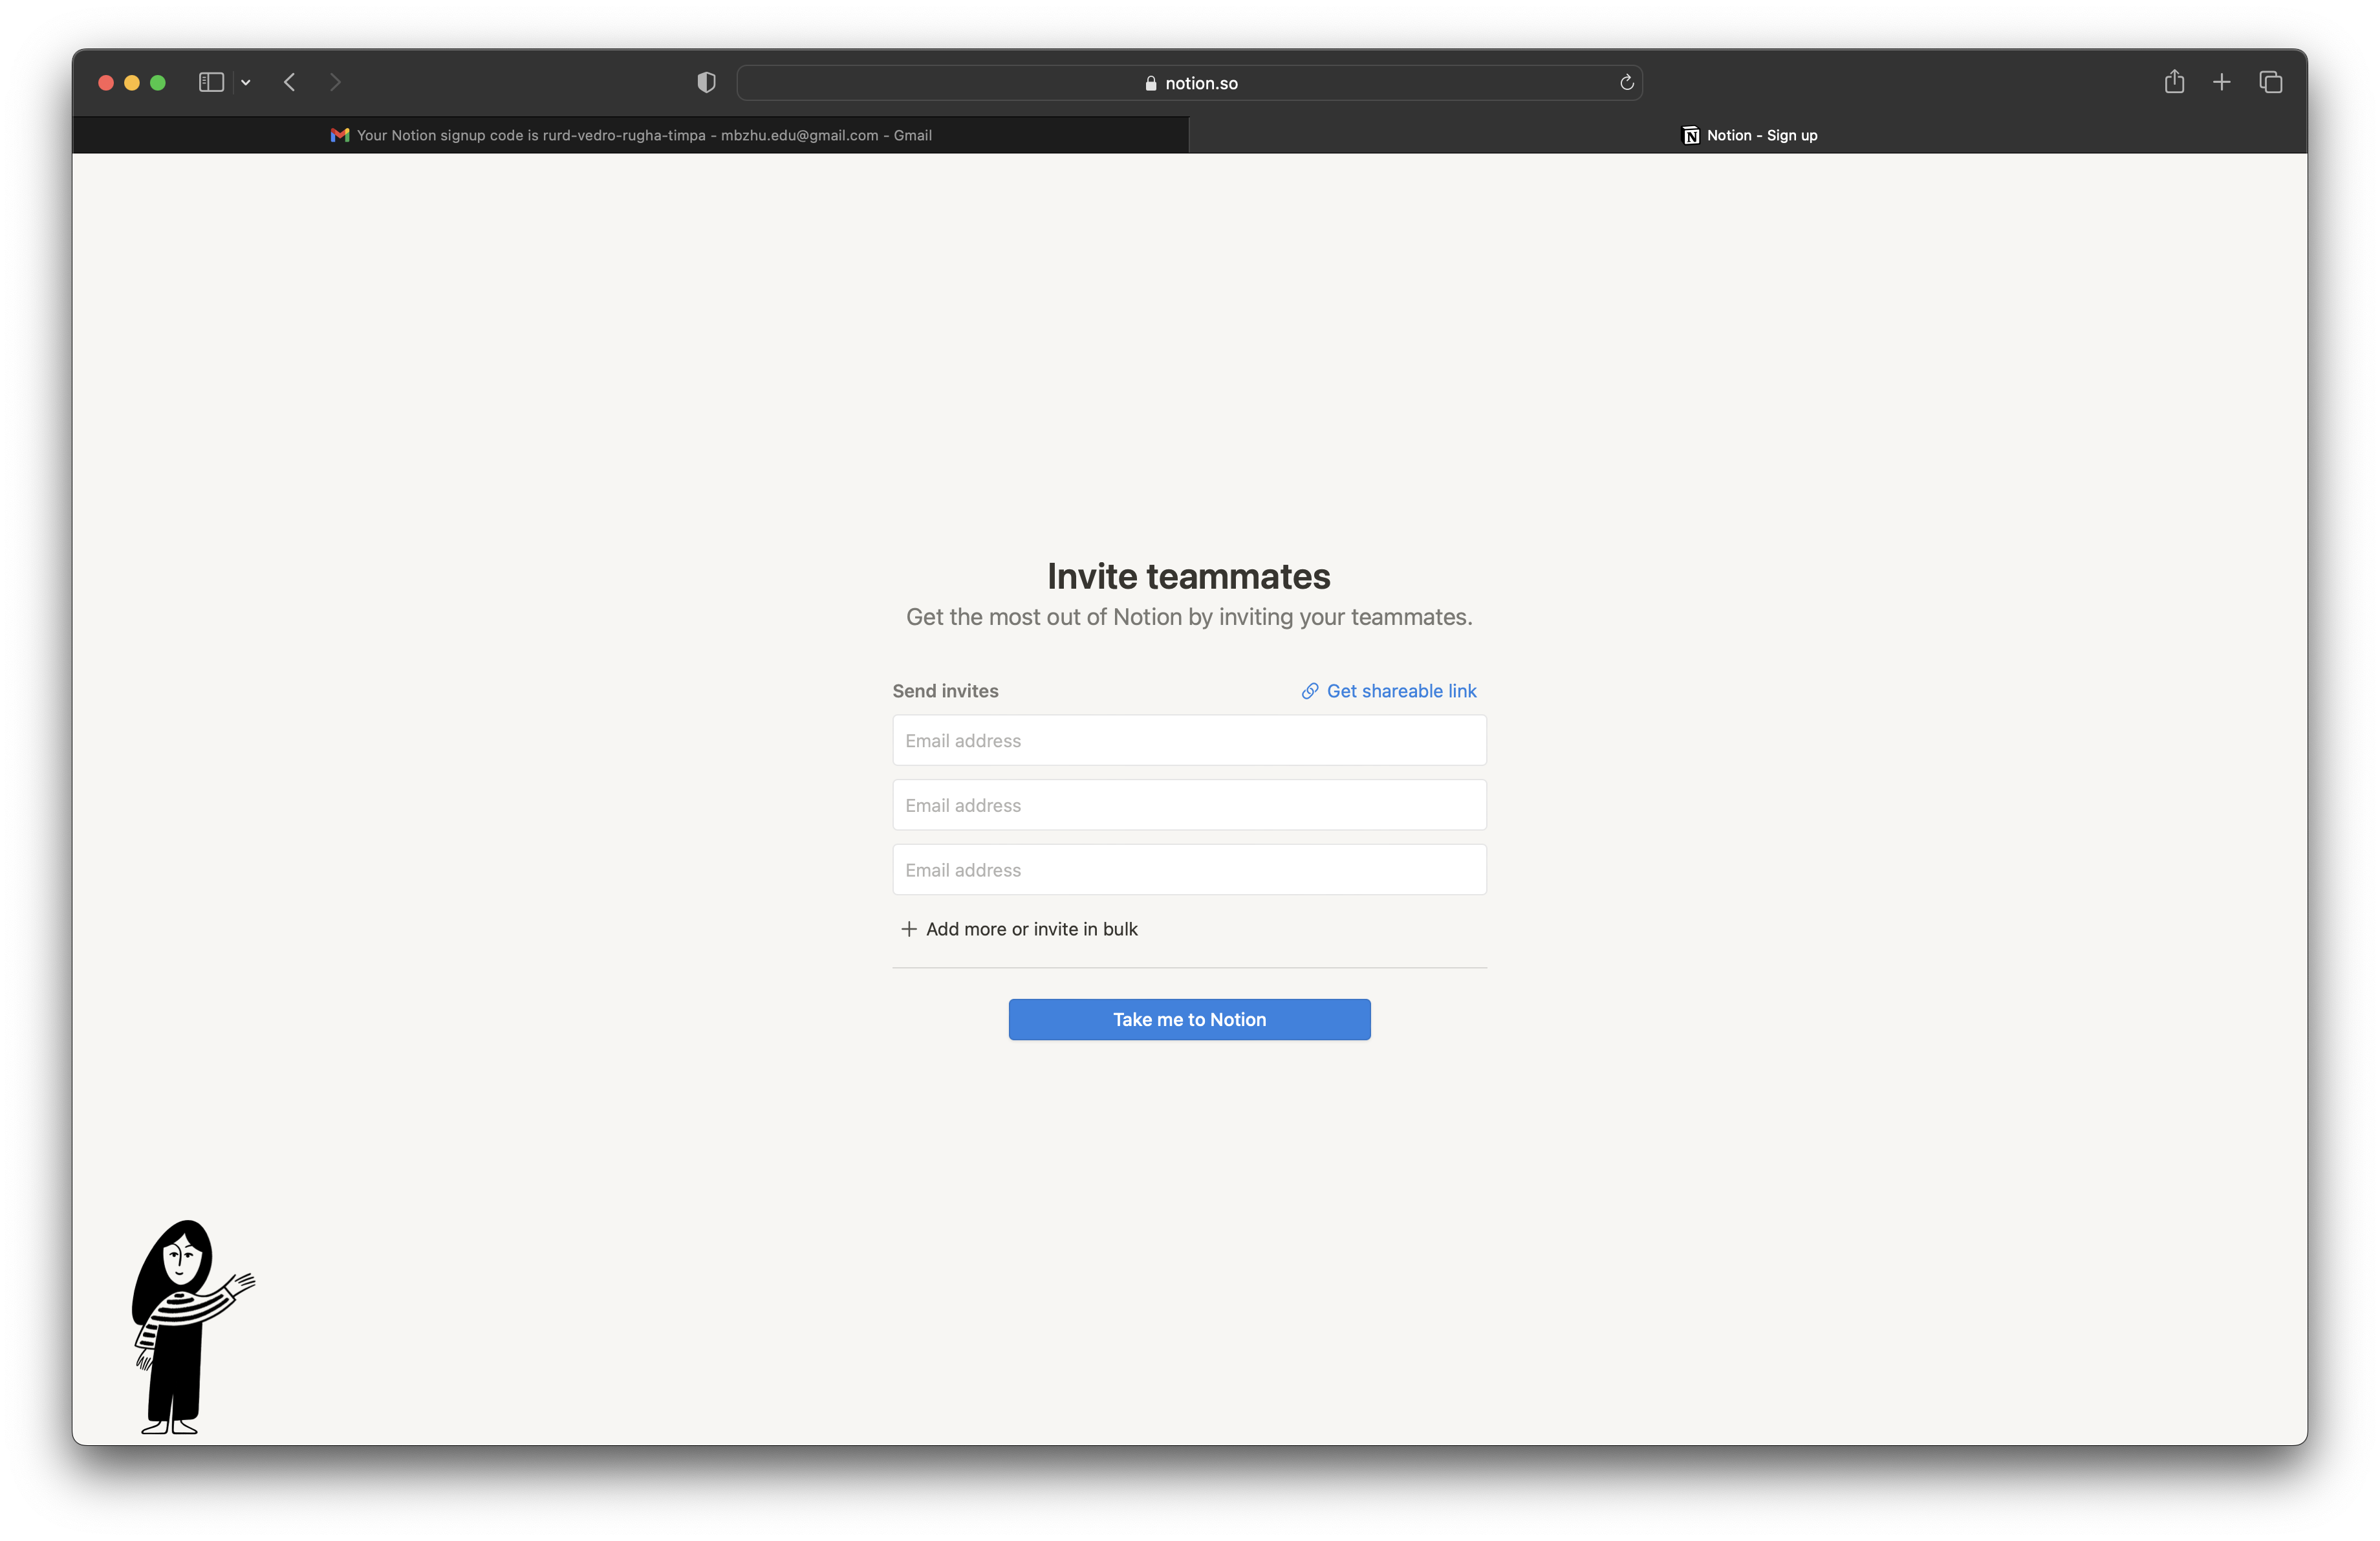
Task: Open a new browser tab
Action: coord(2222,82)
